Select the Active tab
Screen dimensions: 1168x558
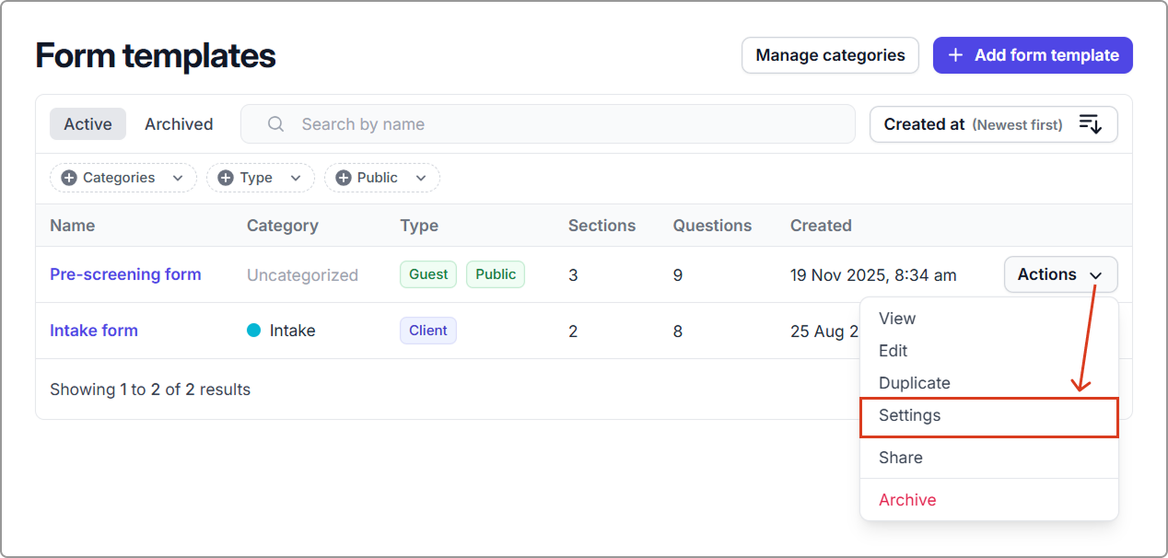tap(88, 124)
